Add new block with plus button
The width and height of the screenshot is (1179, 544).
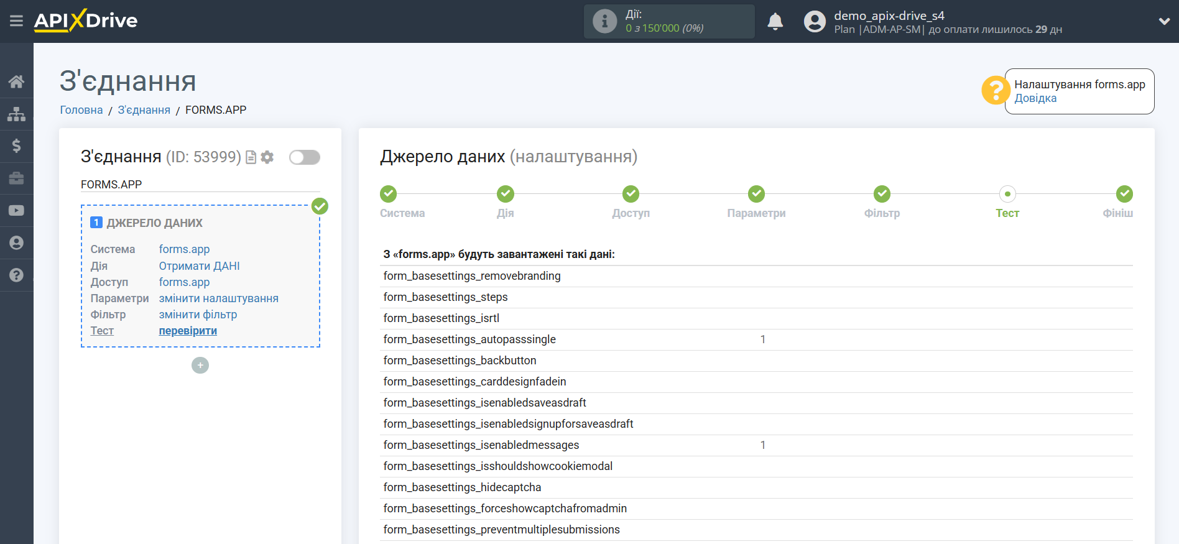click(x=200, y=365)
